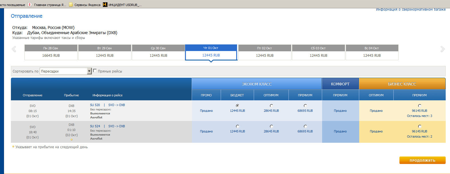Go to previous week with left arrow
450x174 pixels.
pyautogui.click(x=14, y=49)
